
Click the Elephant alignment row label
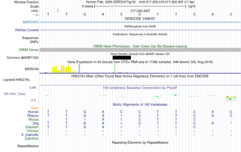click(32, 127)
